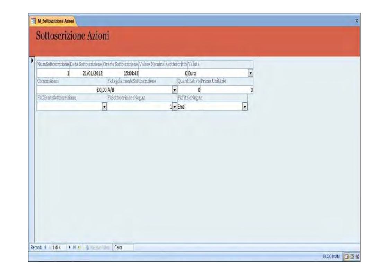Click the Valuta label
389x275 pixels.
pyautogui.click(x=194, y=64)
